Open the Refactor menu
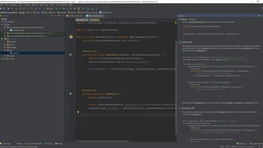The width and height of the screenshot is (263, 148). [x=35, y=5]
